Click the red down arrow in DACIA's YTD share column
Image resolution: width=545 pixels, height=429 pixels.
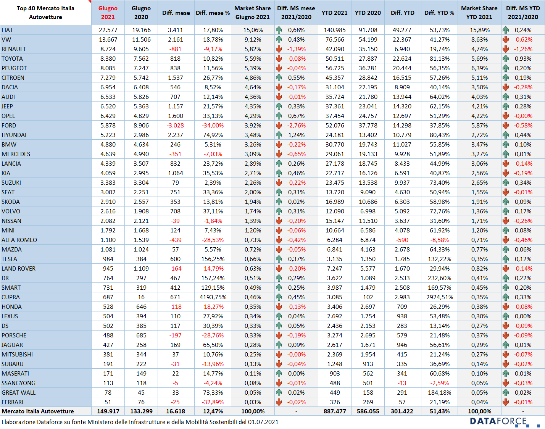[506, 87]
